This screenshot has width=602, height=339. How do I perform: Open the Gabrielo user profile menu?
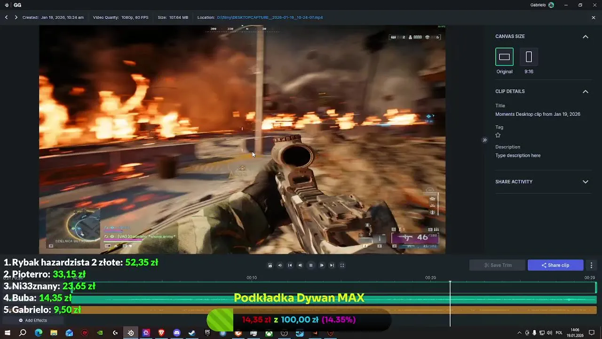542,5
